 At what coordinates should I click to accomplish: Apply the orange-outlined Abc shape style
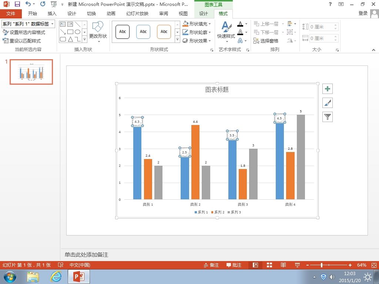pos(164,32)
